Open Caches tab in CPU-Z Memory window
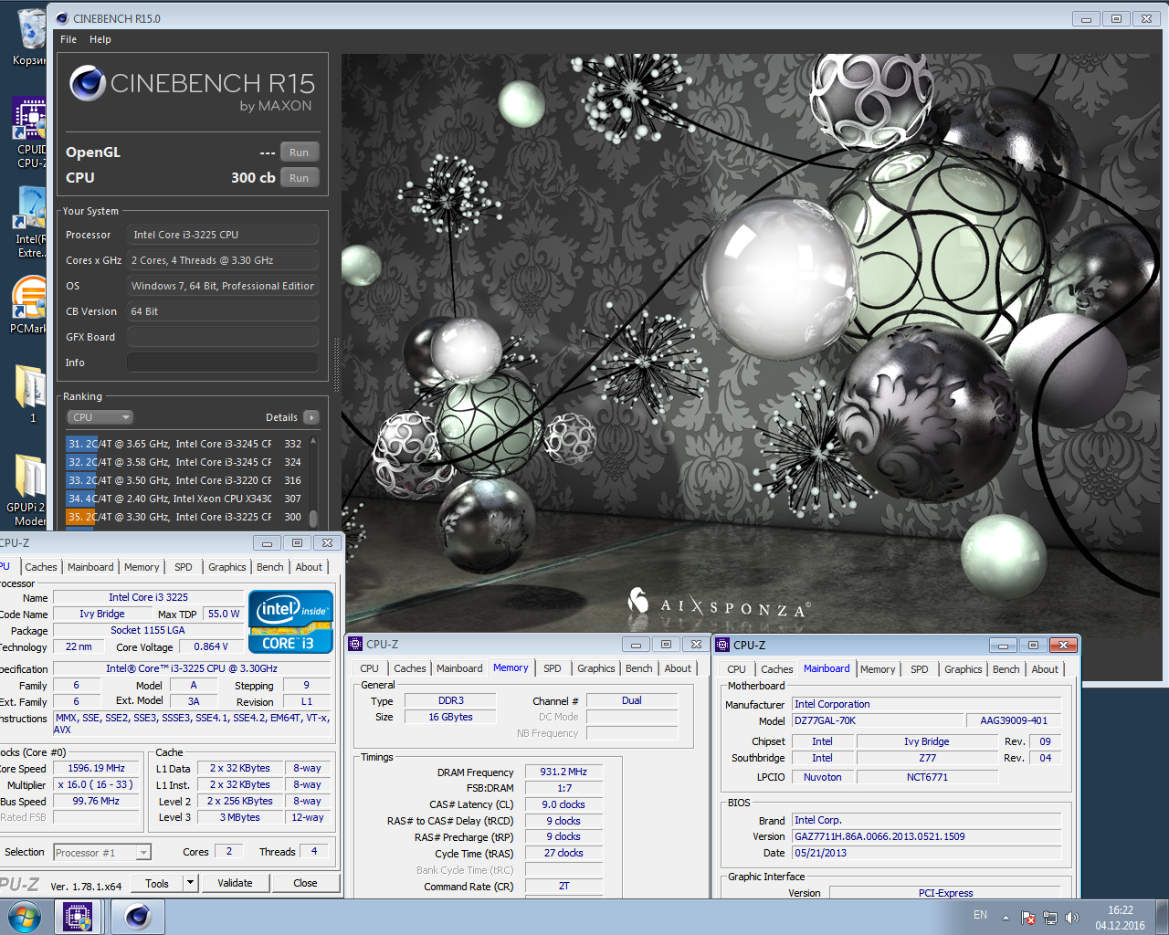1169x935 pixels. coord(410,668)
